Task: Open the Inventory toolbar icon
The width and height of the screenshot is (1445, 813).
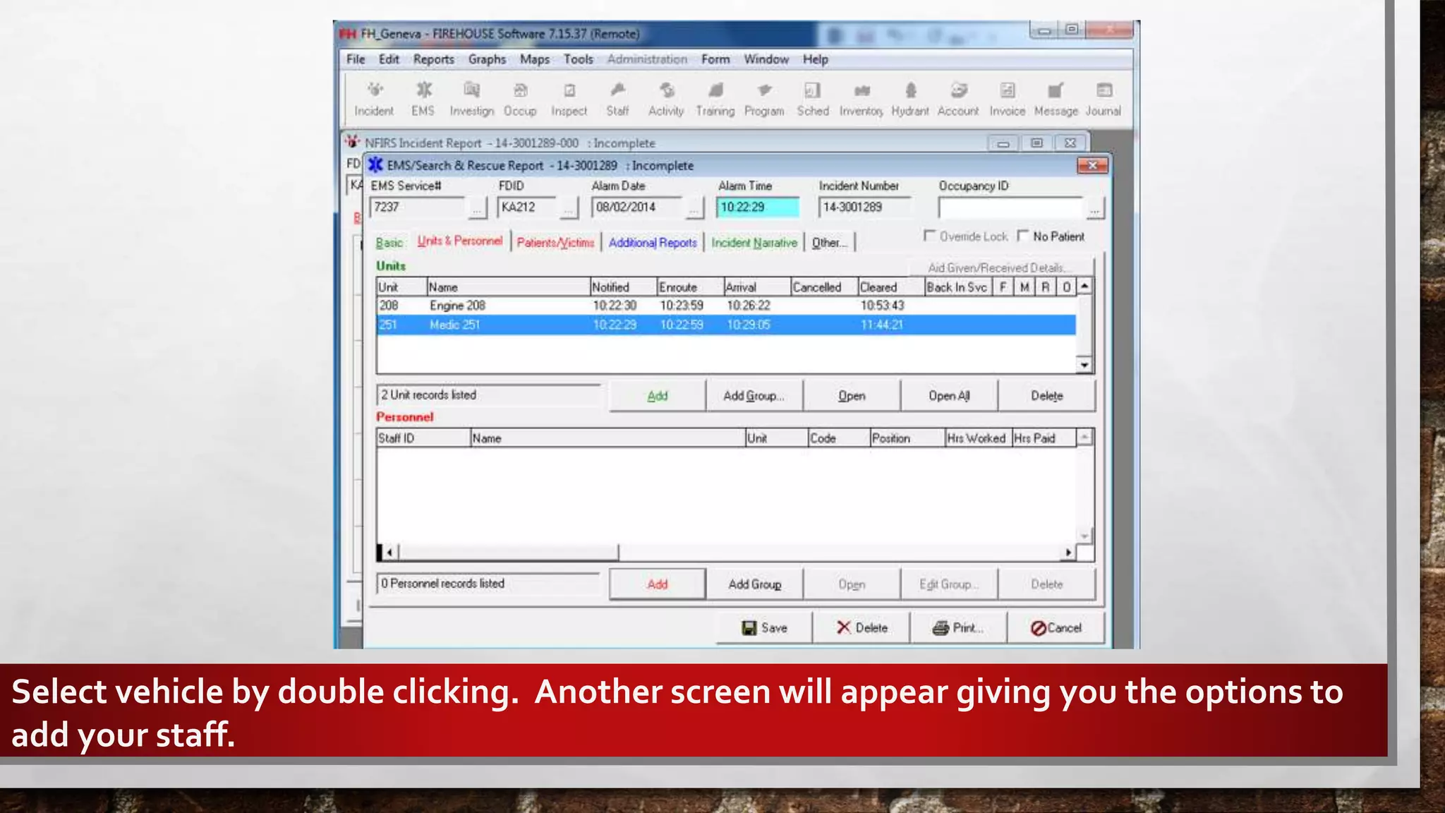Action: point(861,99)
